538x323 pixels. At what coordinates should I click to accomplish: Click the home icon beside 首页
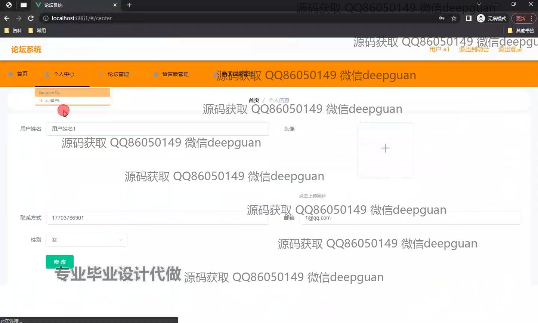(11, 74)
